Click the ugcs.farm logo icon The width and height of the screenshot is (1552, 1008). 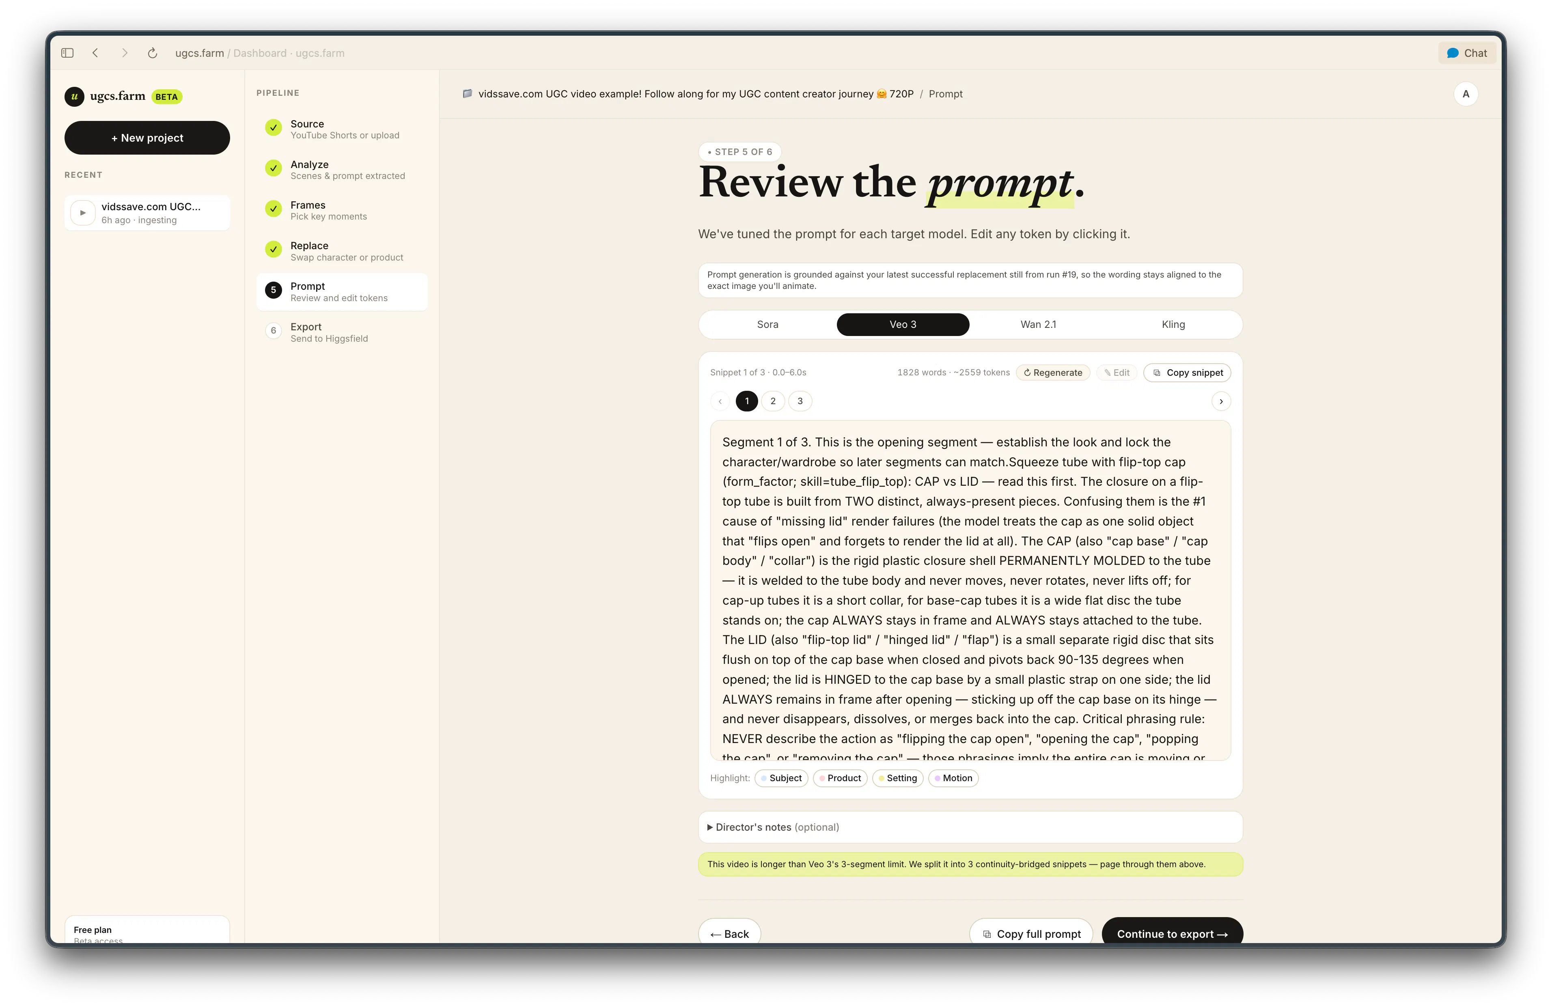tap(74, 97)
